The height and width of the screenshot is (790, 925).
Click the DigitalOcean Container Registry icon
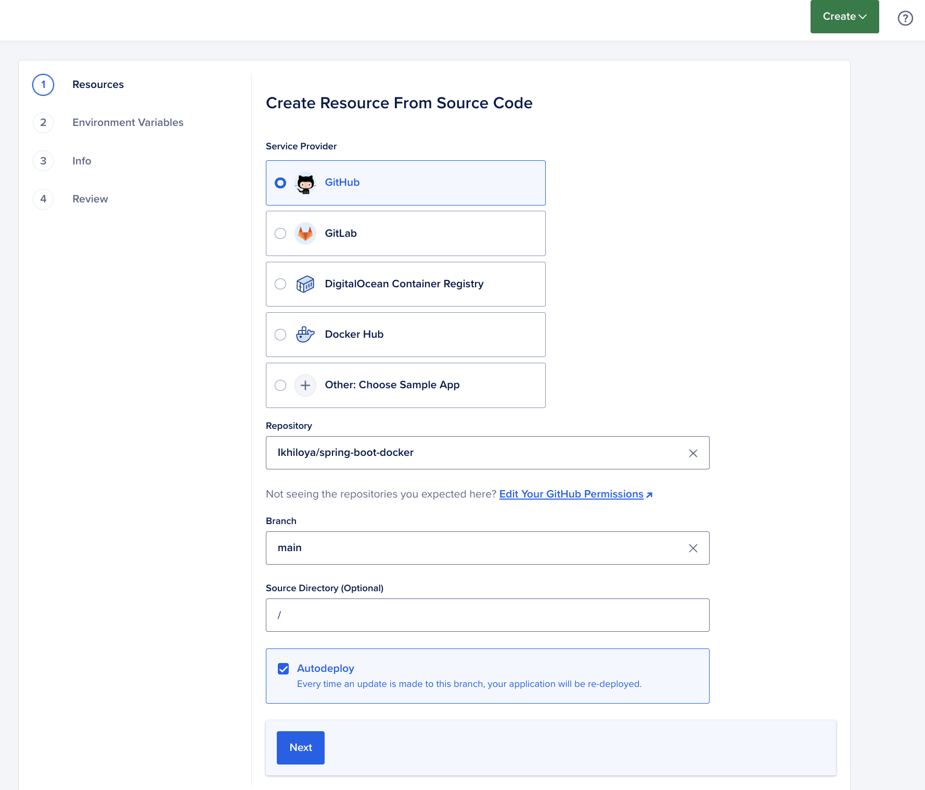pos(305,284)
